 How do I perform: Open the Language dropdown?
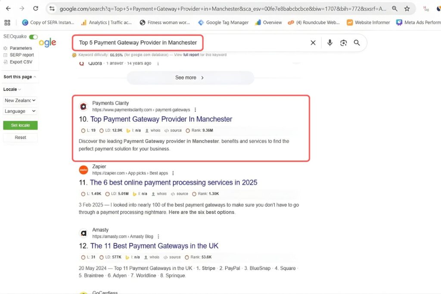tap(20, 111)
